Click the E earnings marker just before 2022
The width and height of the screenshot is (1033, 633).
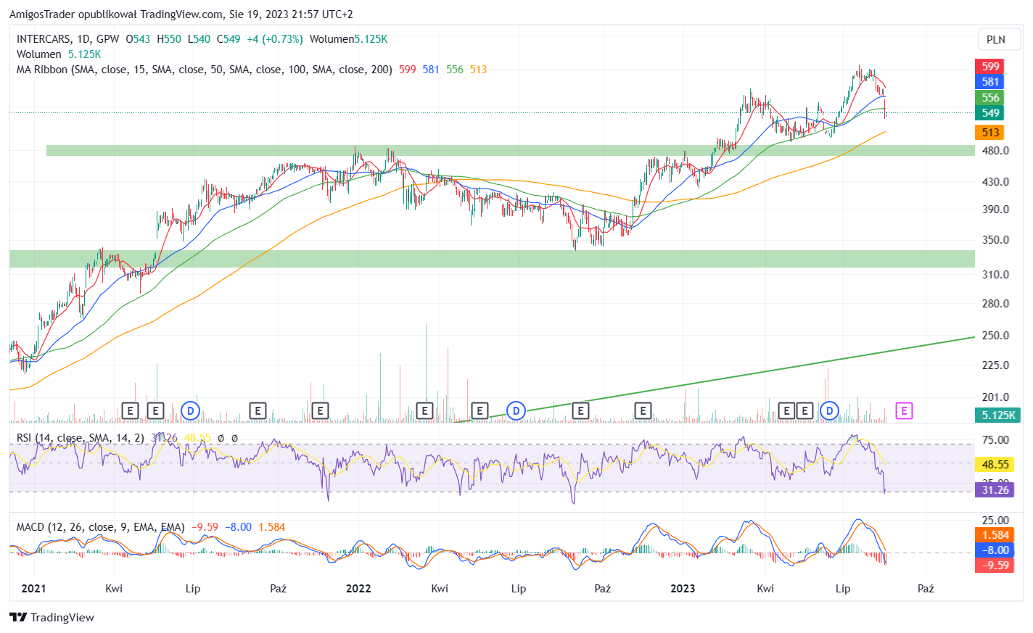point(320,411)
